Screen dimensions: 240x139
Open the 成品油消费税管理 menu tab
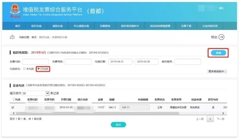(160, 26)
